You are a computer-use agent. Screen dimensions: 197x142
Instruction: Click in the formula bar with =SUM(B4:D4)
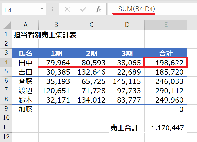151,10
